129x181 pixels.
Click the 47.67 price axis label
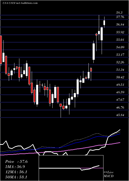click(120, 100)
